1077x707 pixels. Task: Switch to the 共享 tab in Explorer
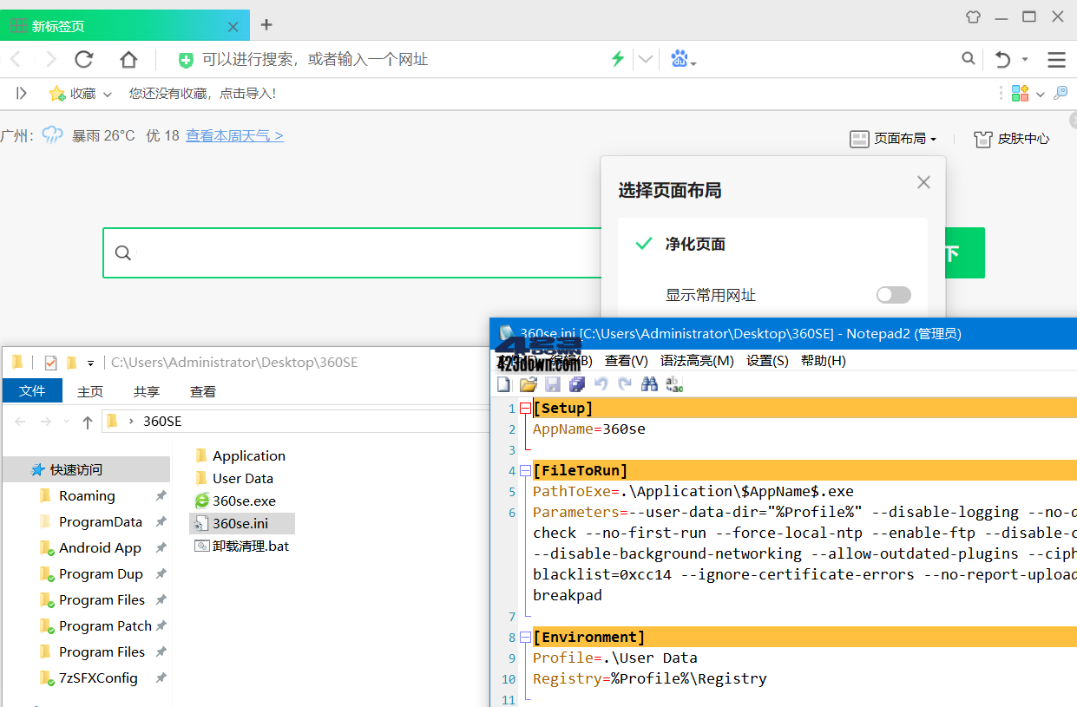(146, 391)
